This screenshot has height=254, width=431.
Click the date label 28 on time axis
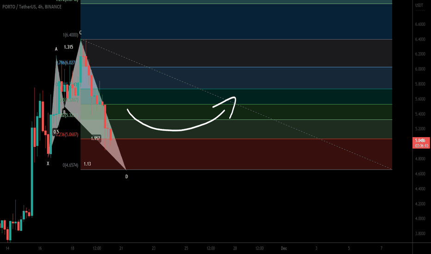pyautogui.click(x=235, y=248)
